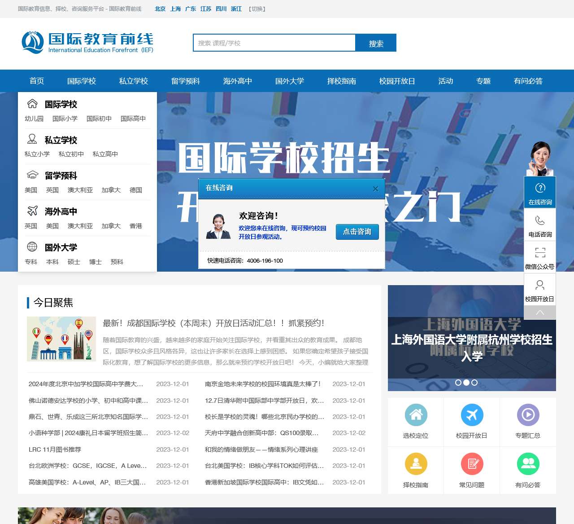Screen dimensions: 574x524
Task: Close the 在线咨询 welcome popup
Action: tap(376, 189)
